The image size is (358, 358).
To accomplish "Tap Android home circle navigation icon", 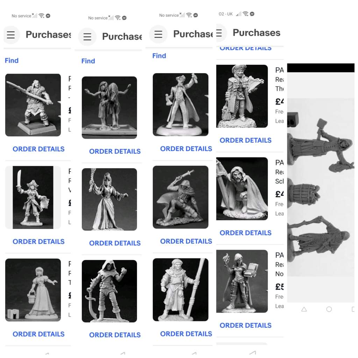I will pyautogui.click(x=329, y=309).
